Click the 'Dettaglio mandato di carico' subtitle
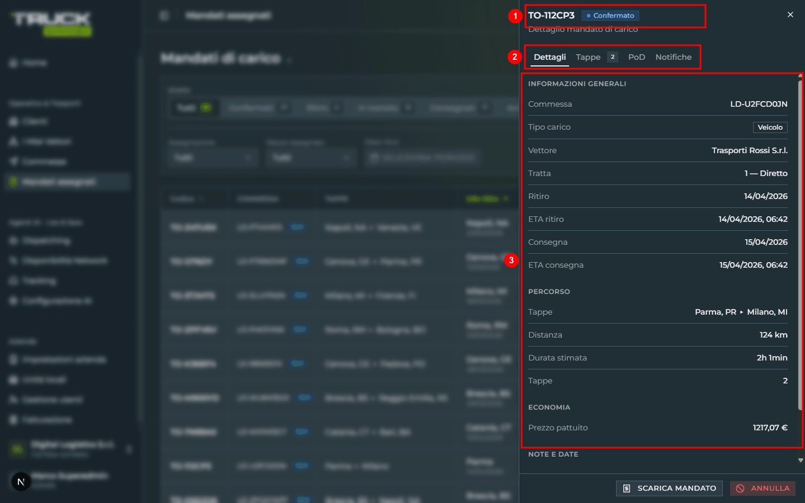 tap(583, 29)
